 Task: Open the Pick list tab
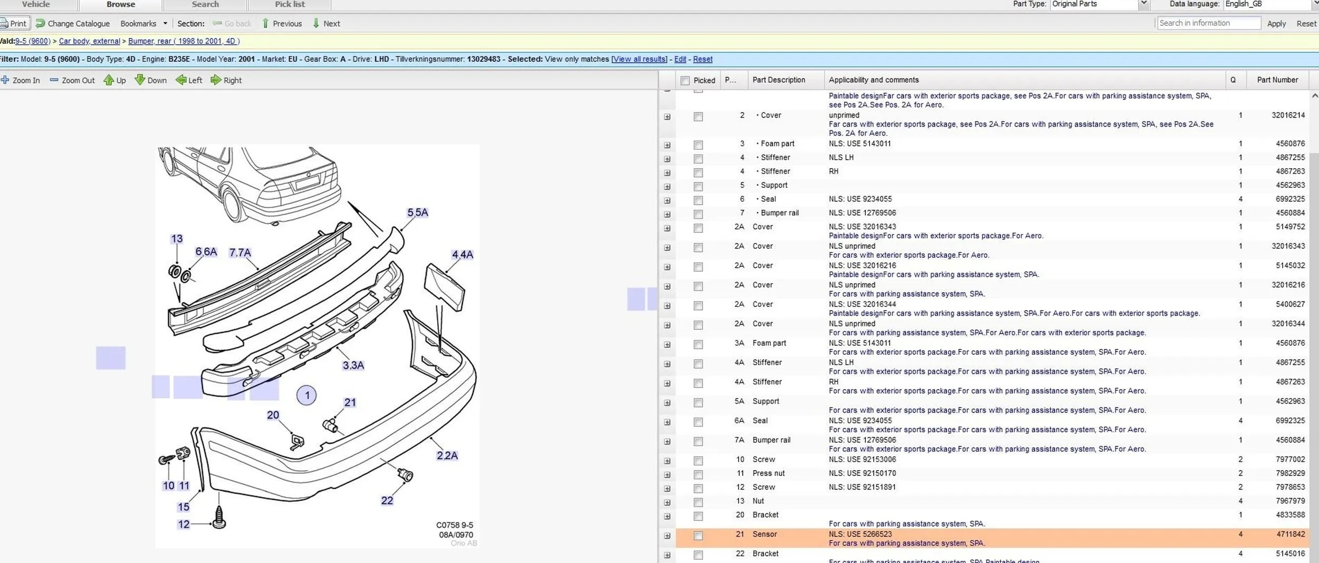pos(290,5)
